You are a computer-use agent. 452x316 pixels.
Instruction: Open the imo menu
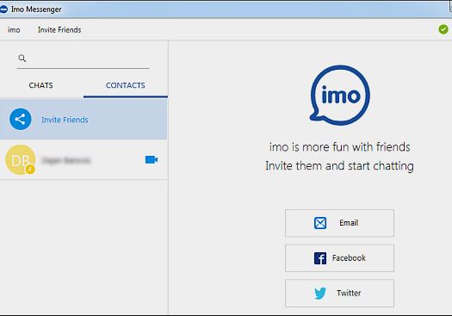coord(14,30)
